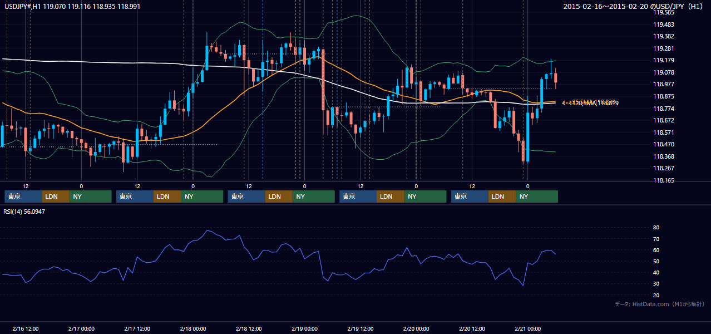The image size is (711, 334).
Task: Click price axis label 118.672
Action: 664,120
